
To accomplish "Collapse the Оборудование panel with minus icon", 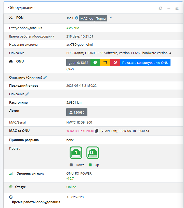I will coord(169,8).
